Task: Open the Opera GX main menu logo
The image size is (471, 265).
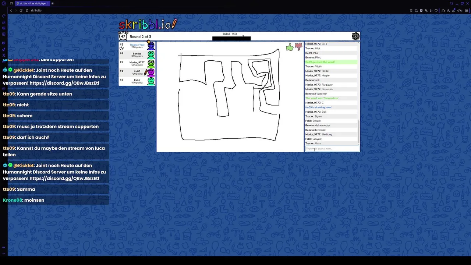Action: point(4,3)
